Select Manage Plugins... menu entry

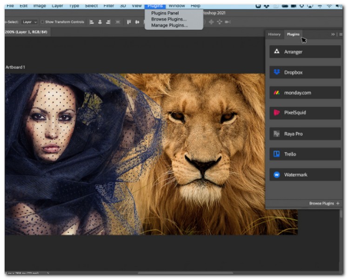(169, 25)
